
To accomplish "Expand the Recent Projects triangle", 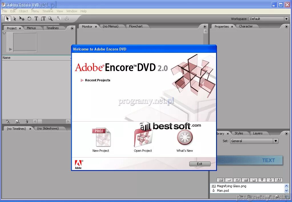I will coord(82,80).
